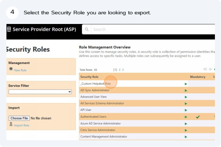This screenshot has height=147, width=221.
Task: Click green arrow for Content Management Administrator
Action: [x=186, y=137]
